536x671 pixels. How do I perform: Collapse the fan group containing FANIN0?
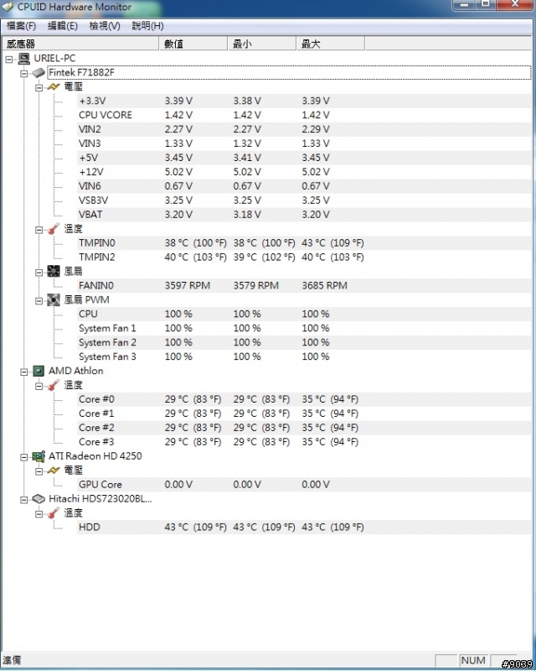click(x=39, y=272)
